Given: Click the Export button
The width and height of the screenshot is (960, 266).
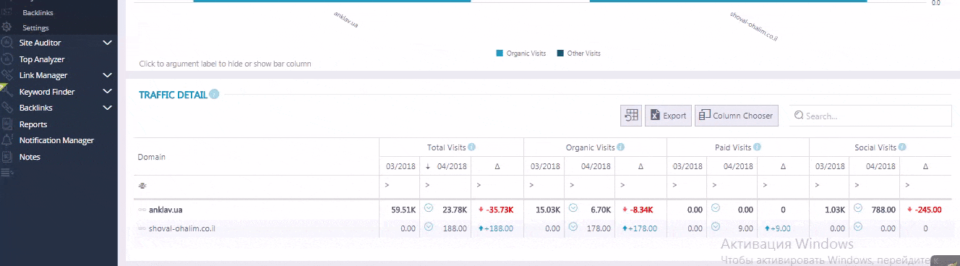Looking at the screenshot, I should (x=668, y=115).
